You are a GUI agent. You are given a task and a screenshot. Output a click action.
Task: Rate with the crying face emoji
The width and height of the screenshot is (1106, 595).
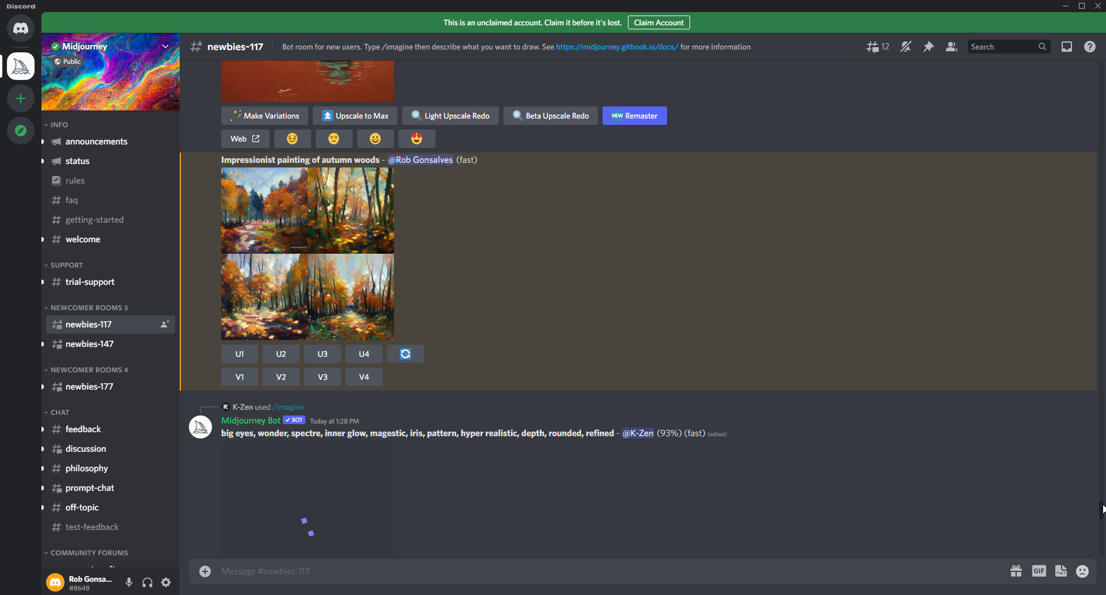293,139
